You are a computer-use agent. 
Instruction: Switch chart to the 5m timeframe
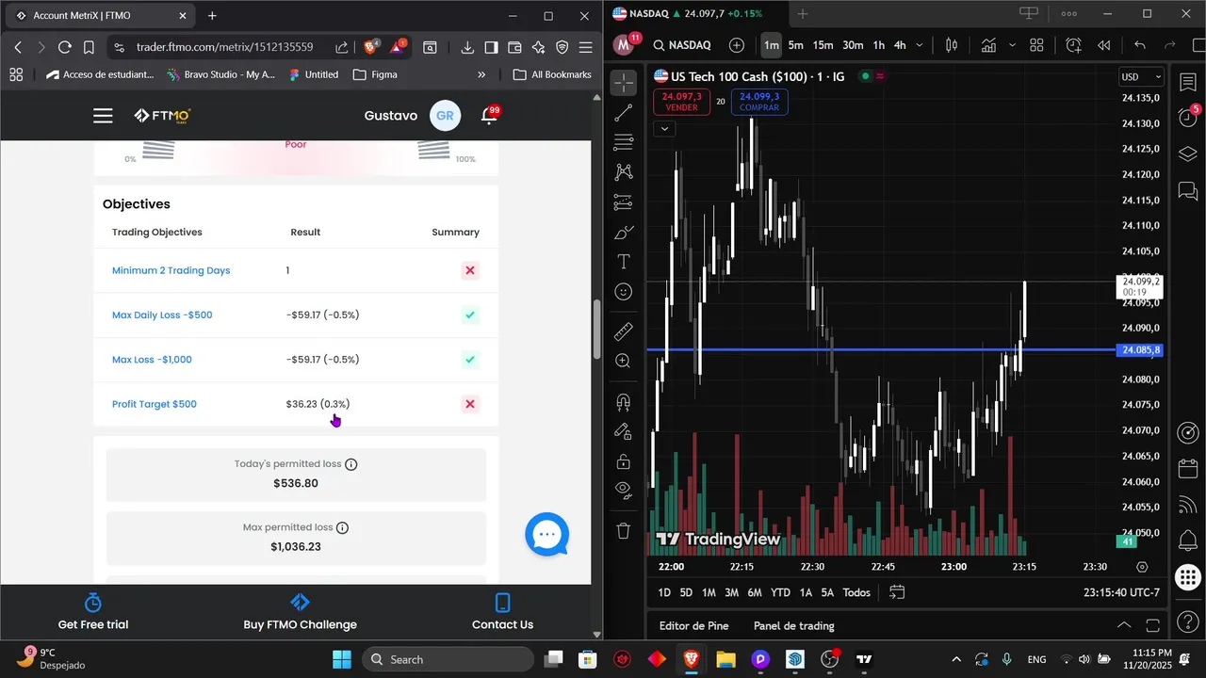796,45
